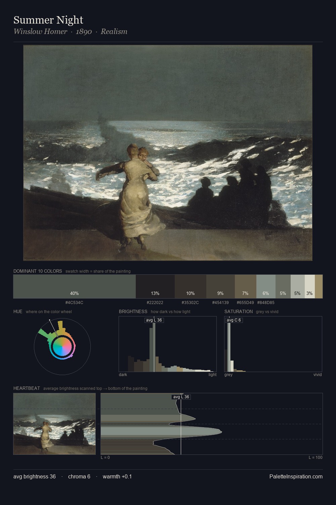Choose the 9% brown-grey swatch

[x=220, y=287]
